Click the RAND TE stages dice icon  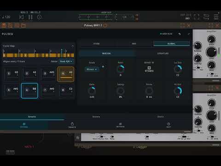tap(149, 68)
